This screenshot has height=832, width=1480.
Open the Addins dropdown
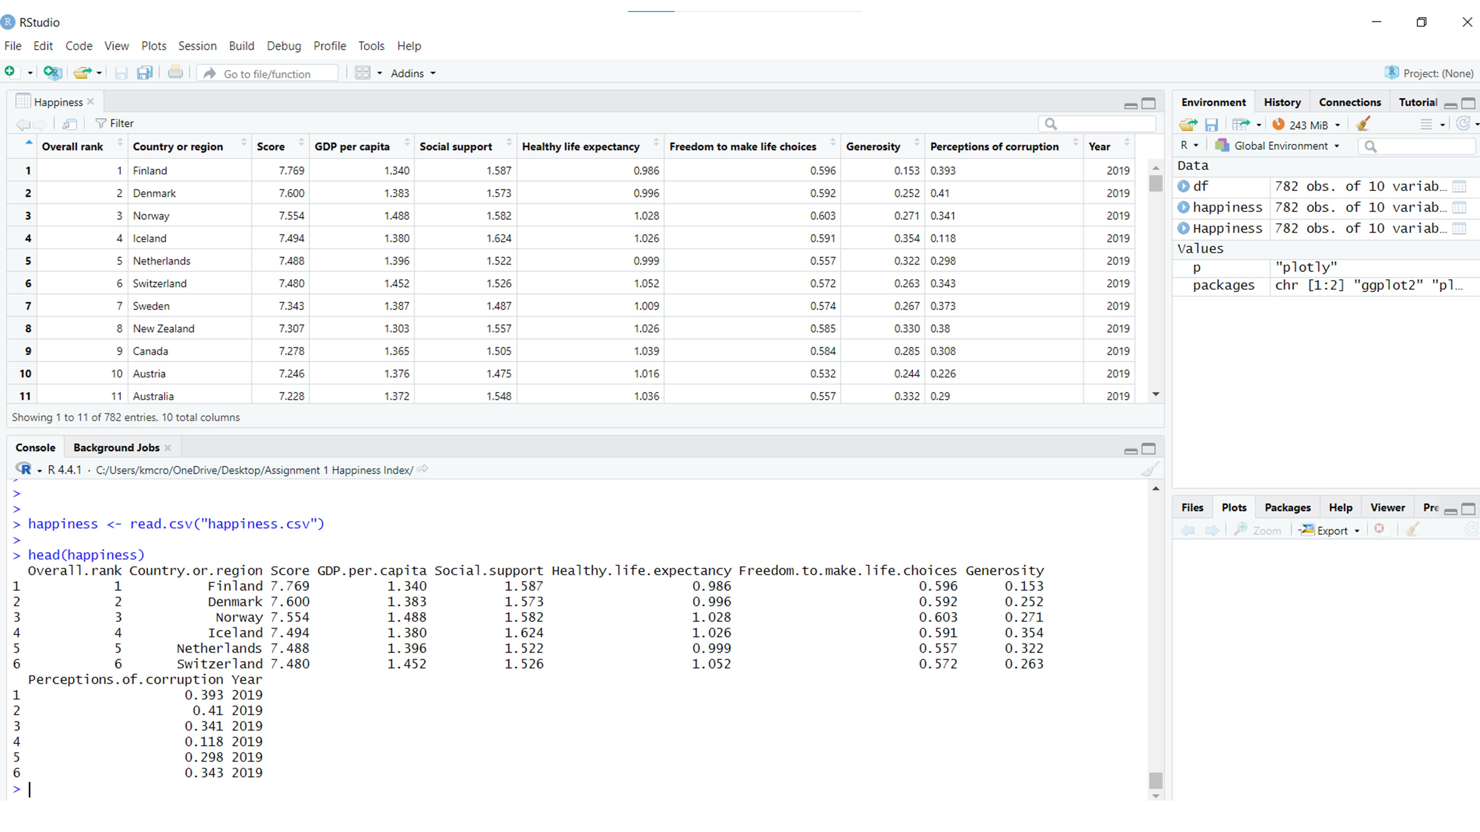pos(413,74)
